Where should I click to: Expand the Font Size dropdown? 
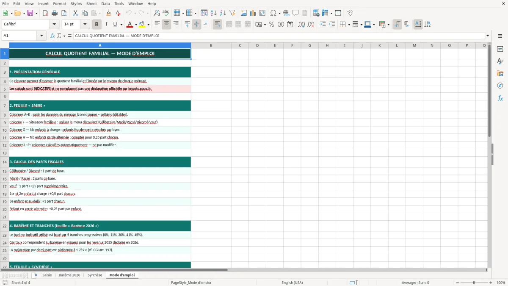85,25
